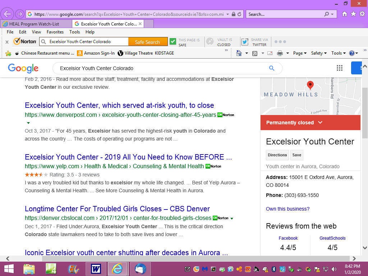Open the Google apps grid icon
The image size is (368, 276).
[x=339, y=68]
